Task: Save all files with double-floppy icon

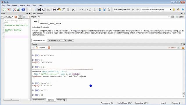Action: (44, 10)
